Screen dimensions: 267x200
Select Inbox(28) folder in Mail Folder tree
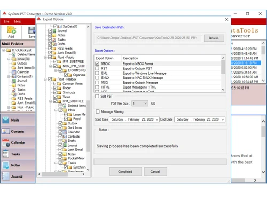click(23, 59)
